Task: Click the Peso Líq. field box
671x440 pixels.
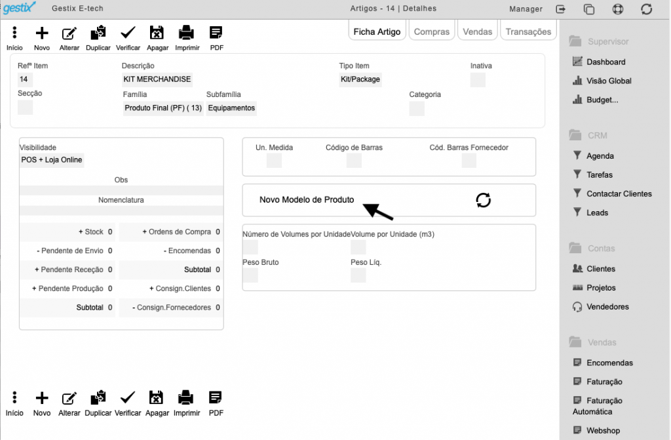Action: click(x=358, y=275)
